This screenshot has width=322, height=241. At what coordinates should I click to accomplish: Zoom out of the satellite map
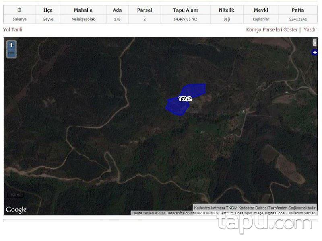click(x=11, y=53)
